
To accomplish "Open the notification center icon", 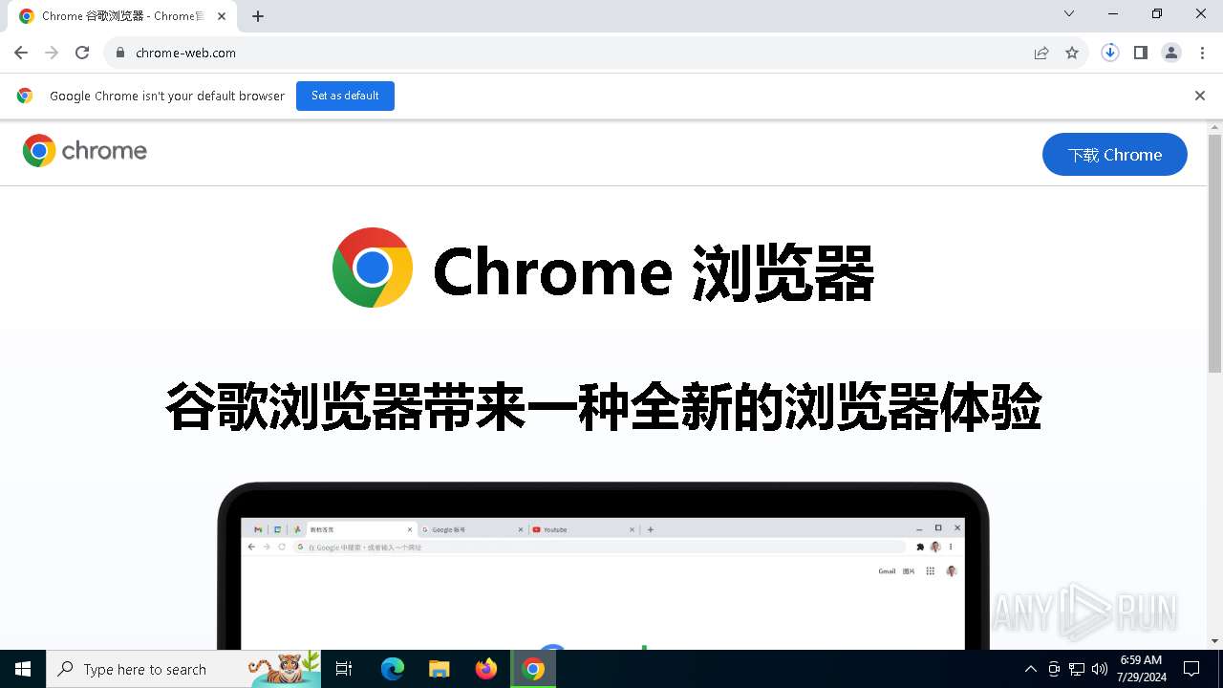I will pos(1191,669).
